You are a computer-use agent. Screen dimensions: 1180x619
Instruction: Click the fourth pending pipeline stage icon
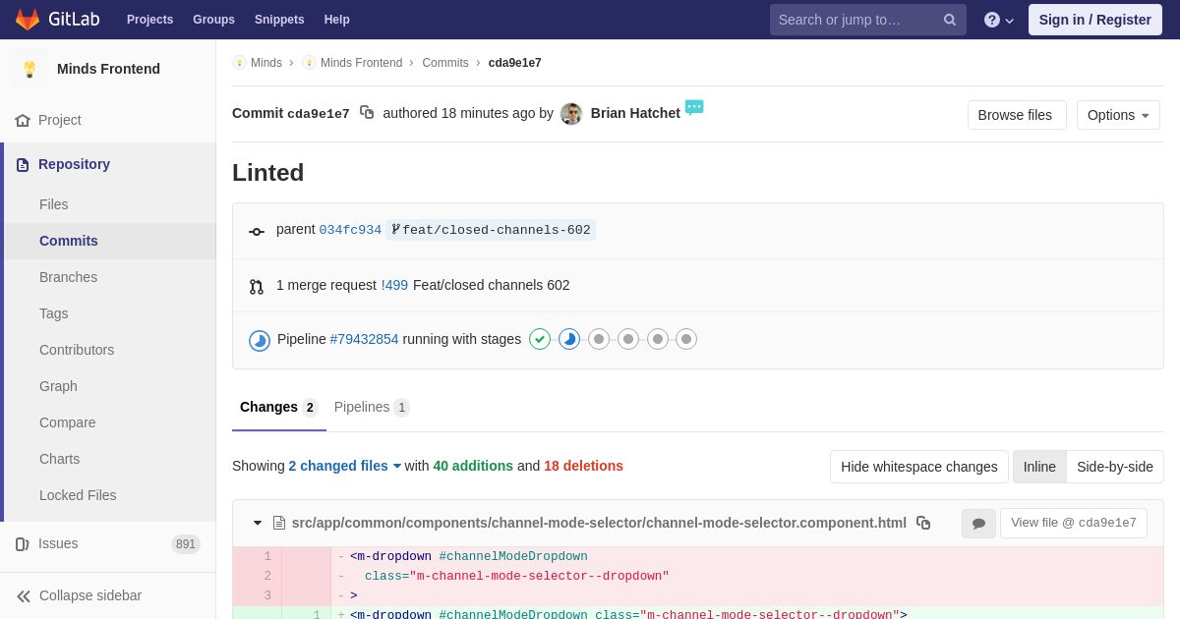click(x=628, y=339)
